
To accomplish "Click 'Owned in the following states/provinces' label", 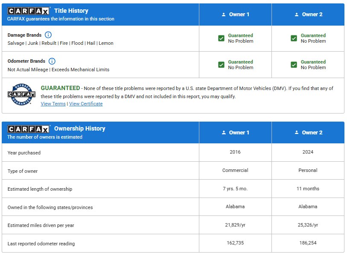I will (x=50, y=207).
